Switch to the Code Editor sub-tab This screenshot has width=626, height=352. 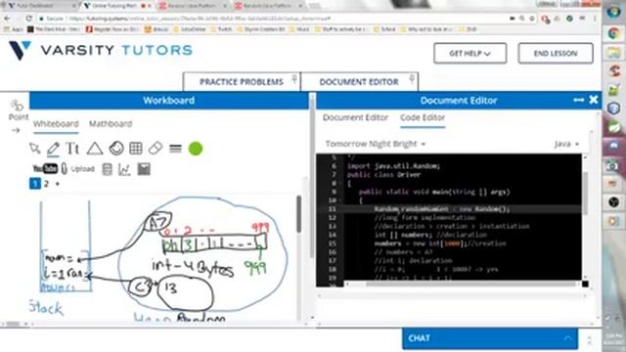(x=423, y=117)
